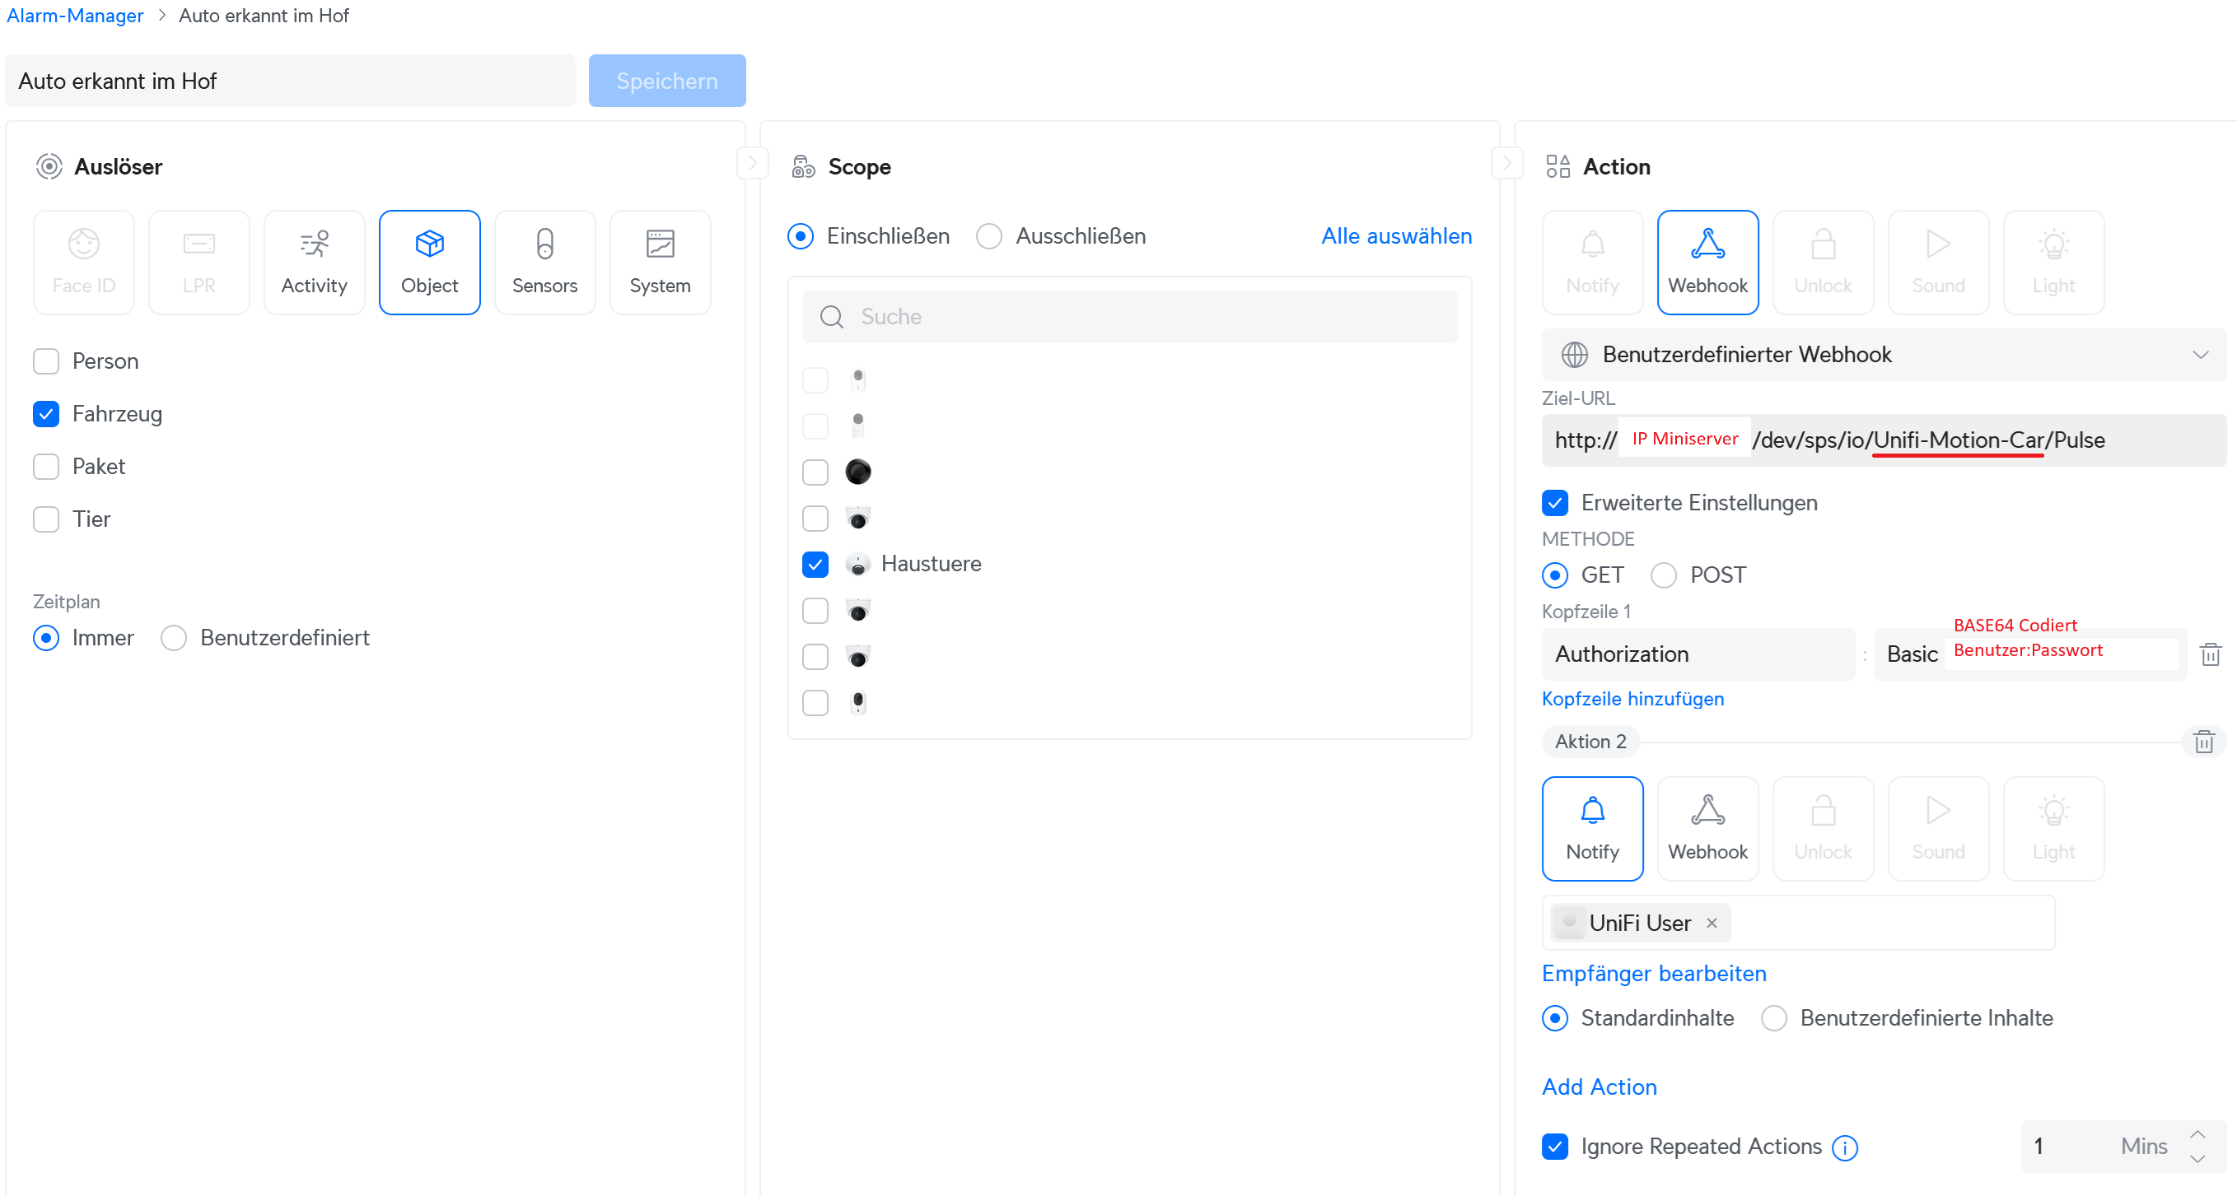Select the System trigger icon
The height and width of the screenshot is (1196, 2237).
[660, 261]
